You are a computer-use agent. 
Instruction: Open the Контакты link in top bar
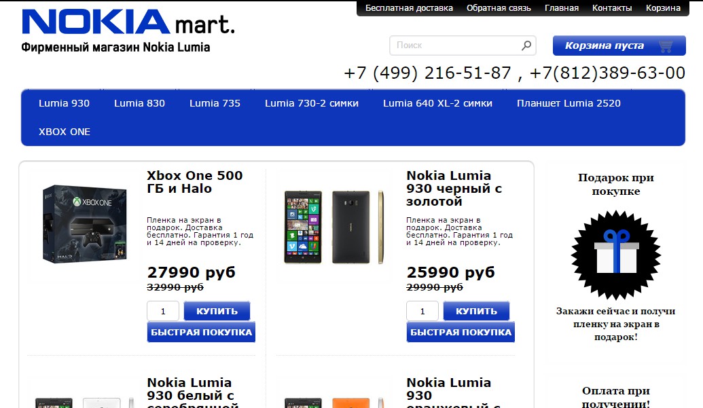(612, 8)
